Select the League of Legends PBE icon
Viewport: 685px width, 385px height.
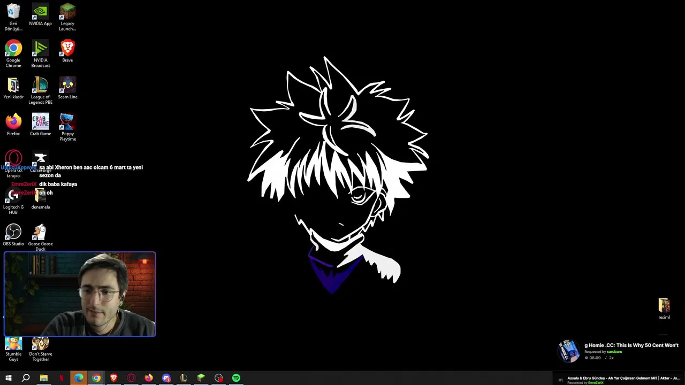[x=40, y=90]
